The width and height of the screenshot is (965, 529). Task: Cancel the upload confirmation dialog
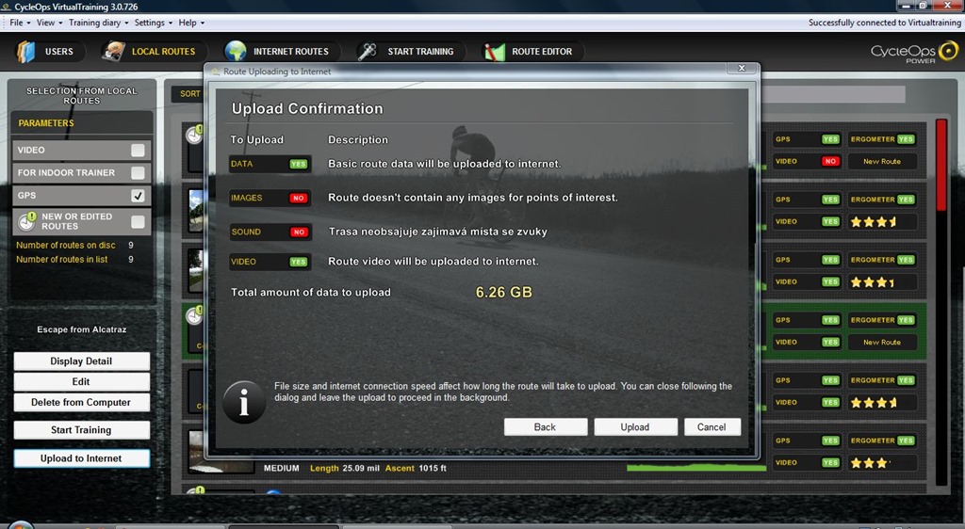[x=711, y=427]
